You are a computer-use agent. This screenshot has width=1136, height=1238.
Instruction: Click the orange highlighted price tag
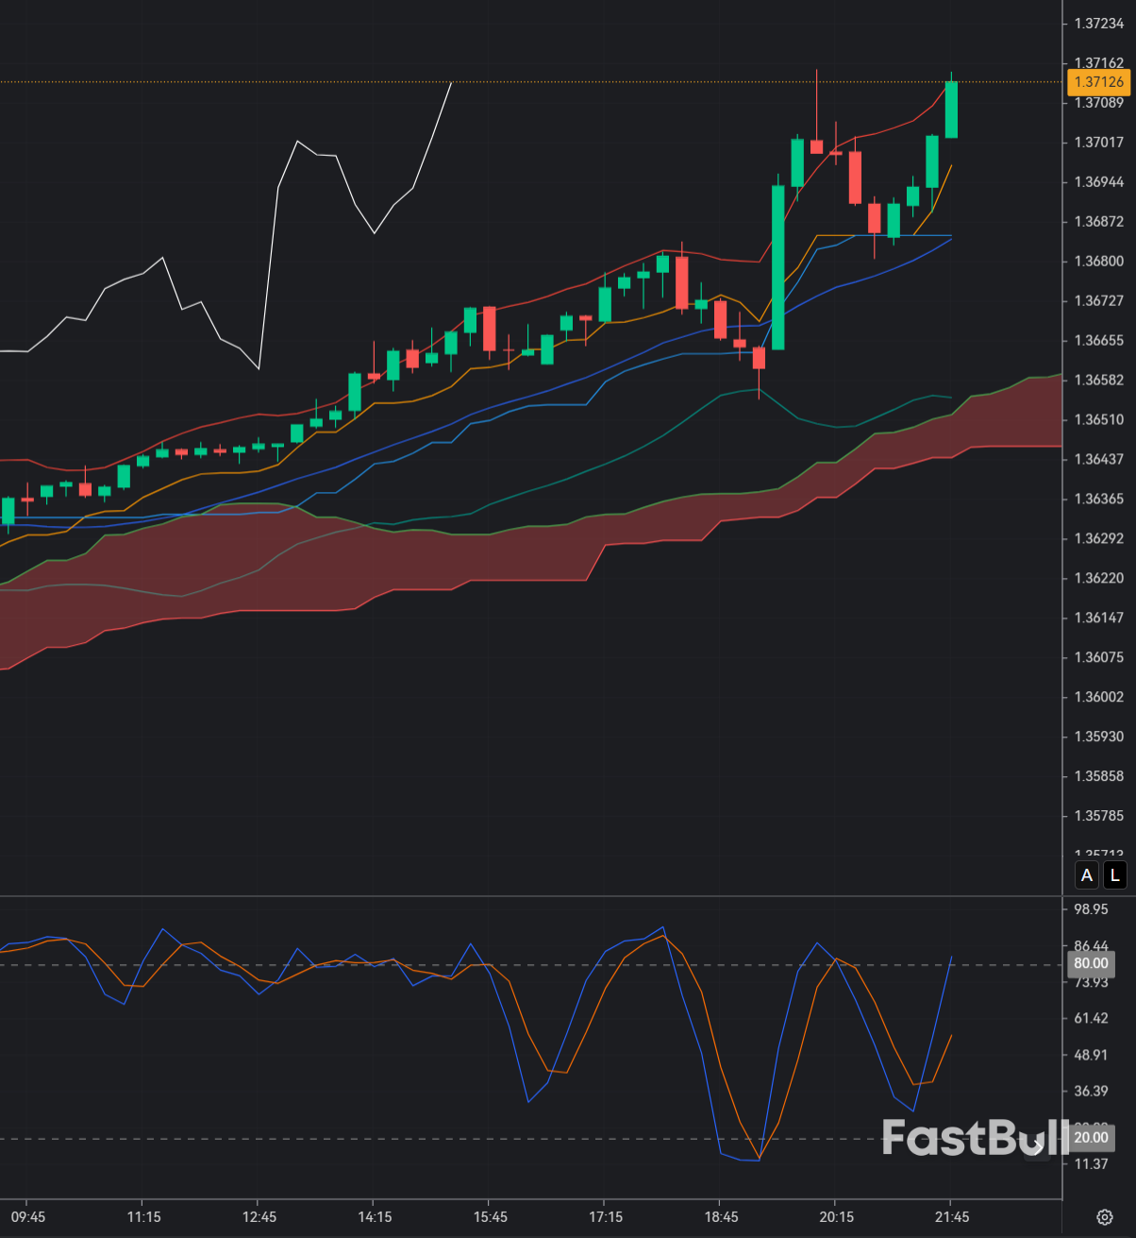(x=1099, y=83)
